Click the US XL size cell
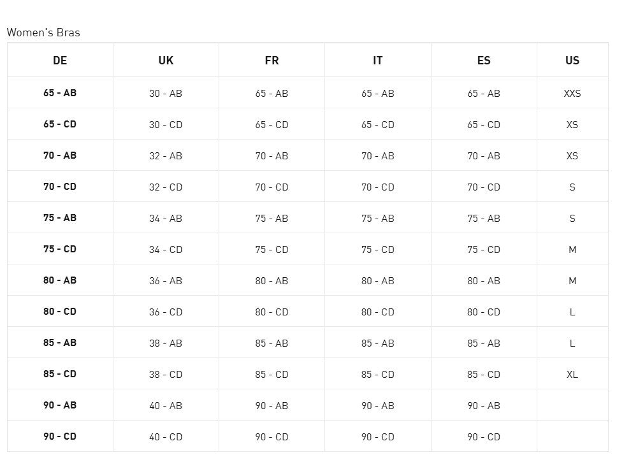The width and height of the screenshot is (624, 469). click(x=572, y=375)
